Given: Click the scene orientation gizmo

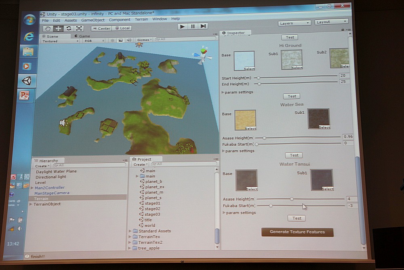Looking at the screenshot, I should [x=203, y=55].
